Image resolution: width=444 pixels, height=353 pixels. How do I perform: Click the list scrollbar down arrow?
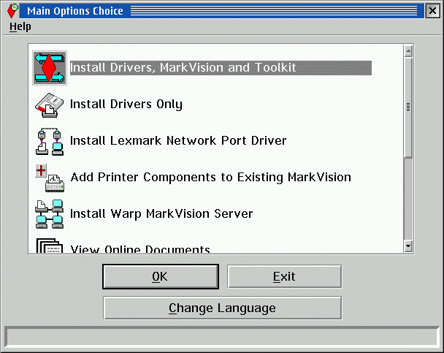point(408,246)
